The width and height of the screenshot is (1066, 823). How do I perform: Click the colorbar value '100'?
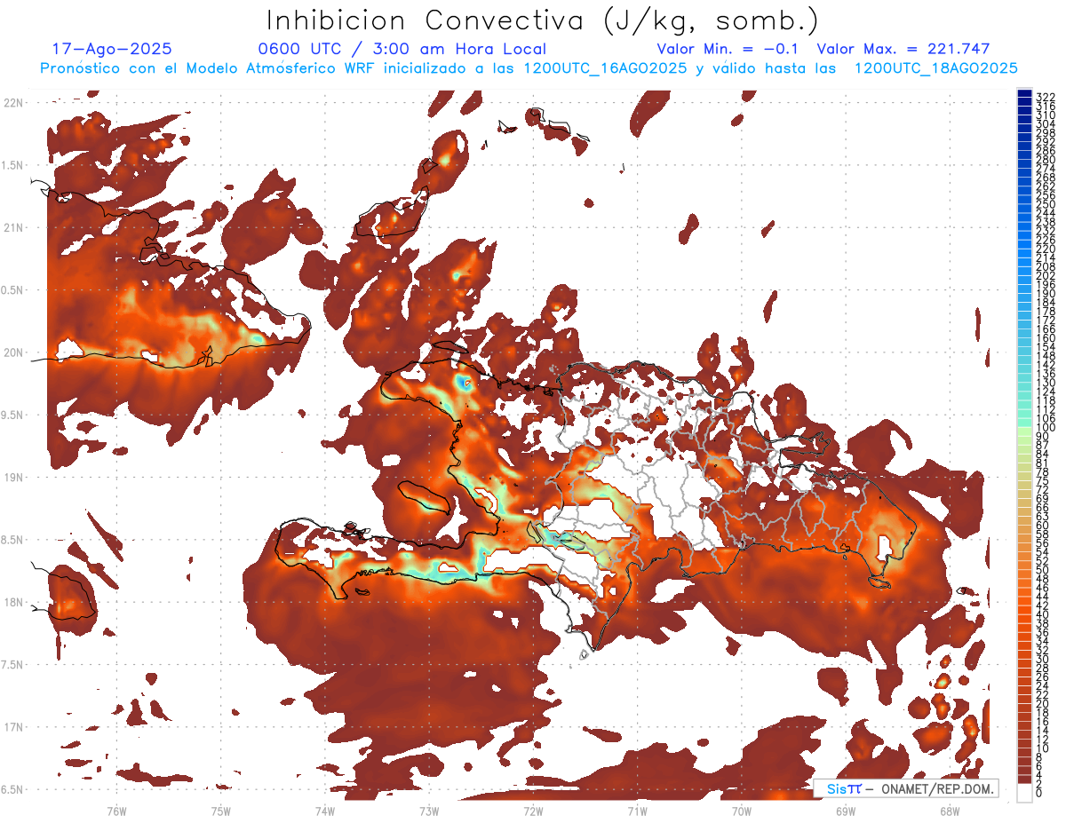coord(1045,428)
